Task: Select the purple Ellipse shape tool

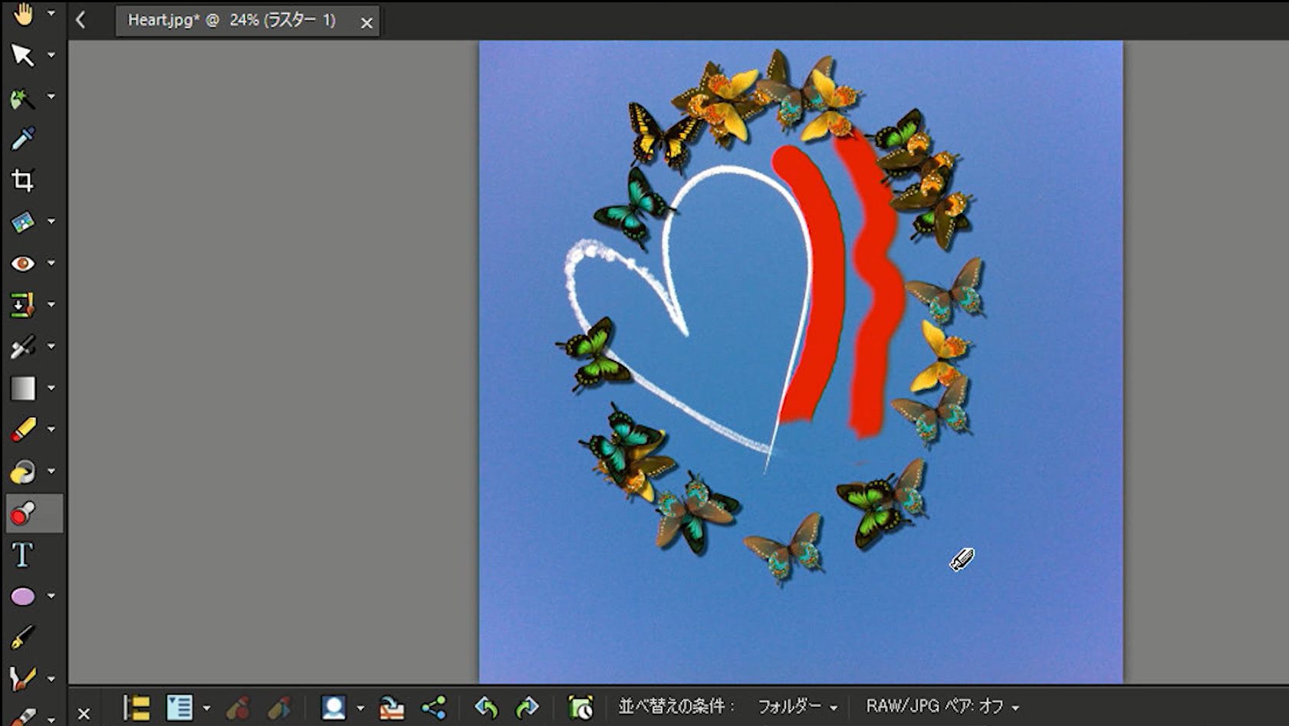Action: pyautogui.click(x=23, y=596)
